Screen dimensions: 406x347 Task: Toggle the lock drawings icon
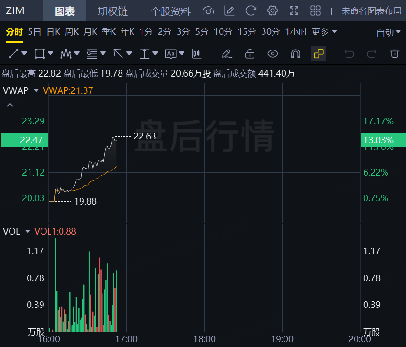[x=250, y=53]
